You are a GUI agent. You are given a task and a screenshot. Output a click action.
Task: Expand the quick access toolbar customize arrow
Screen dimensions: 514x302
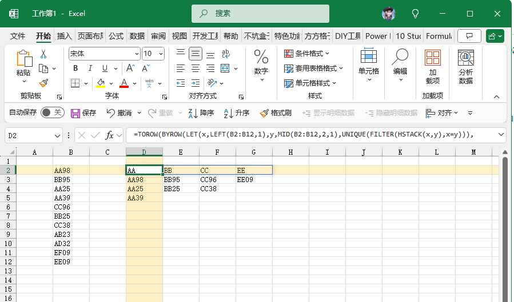[x=470, y=113]
